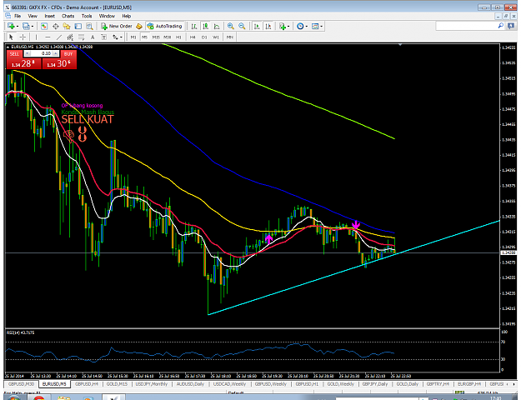Expand the New Chart dropdown arrow
This screenshot has height=400, width=521.
18,27
